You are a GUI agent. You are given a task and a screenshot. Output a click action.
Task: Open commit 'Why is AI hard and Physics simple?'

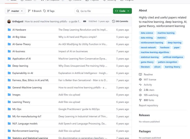(x=78, y=37)
